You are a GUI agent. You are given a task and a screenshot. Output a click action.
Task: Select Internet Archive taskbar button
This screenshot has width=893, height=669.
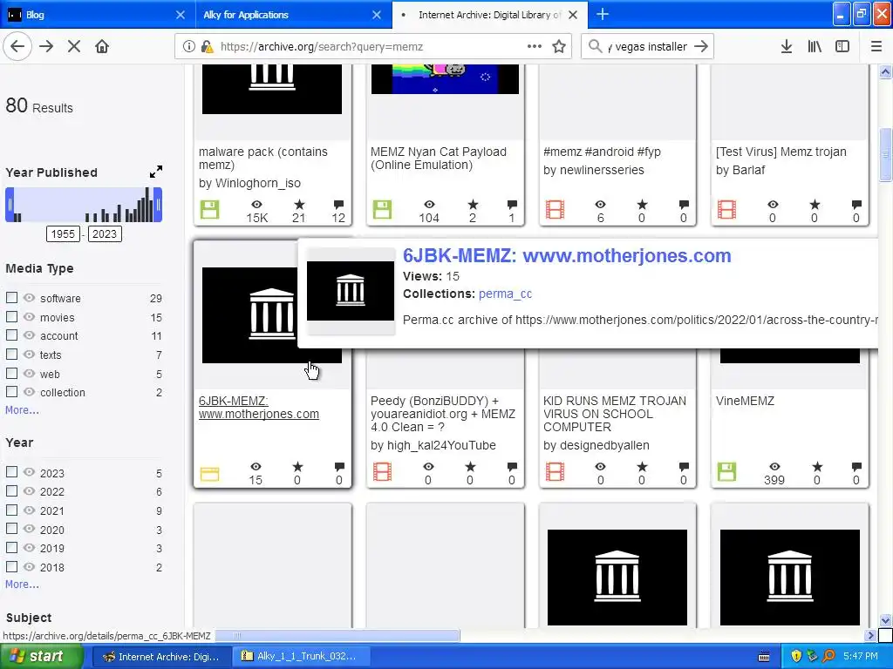[x=162, y=657]
